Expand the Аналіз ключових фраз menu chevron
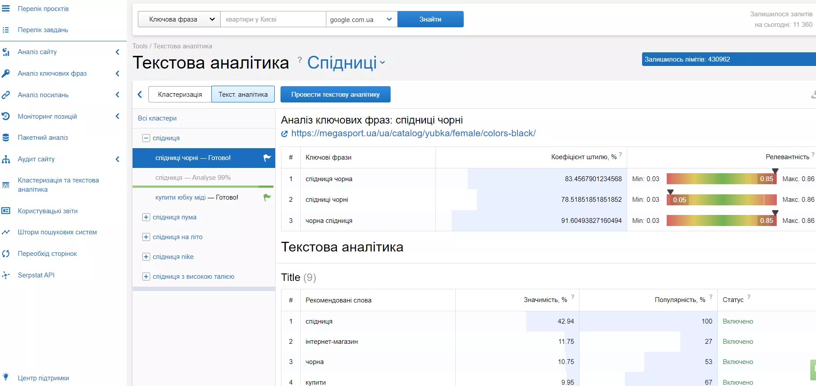 click(118, 73)
